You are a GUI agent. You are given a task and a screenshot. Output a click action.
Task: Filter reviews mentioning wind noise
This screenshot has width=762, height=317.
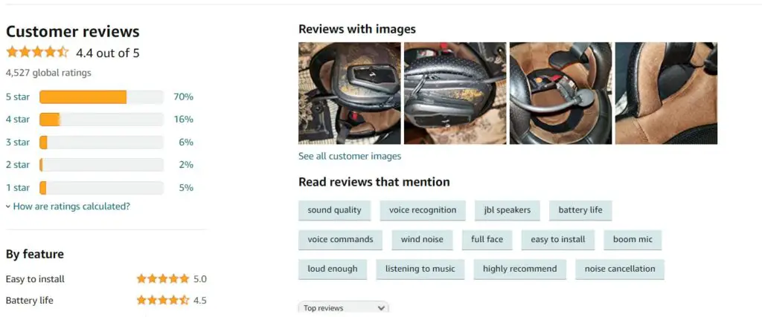click(422, 240)
